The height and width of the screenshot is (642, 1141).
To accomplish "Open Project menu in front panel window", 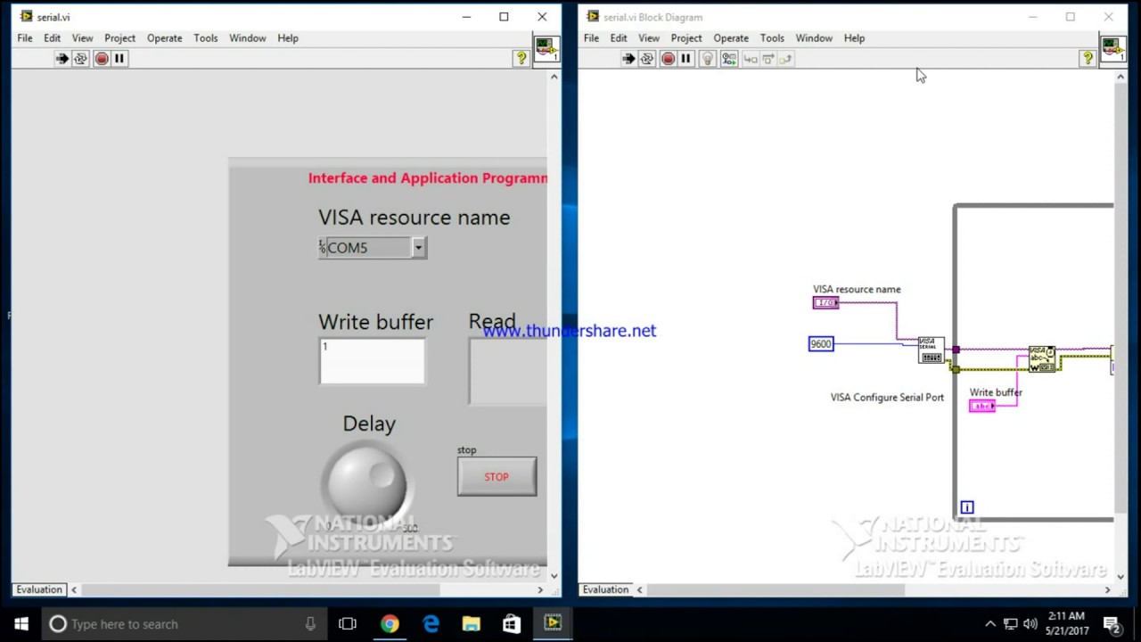I will [119, 38].
